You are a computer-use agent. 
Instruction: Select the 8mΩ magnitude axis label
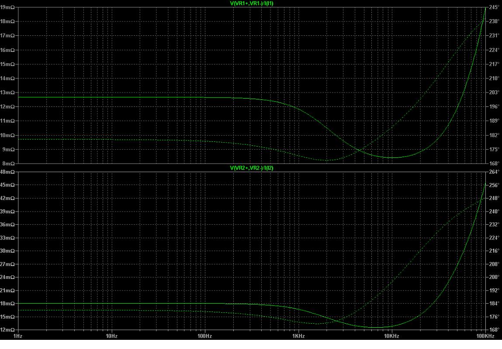pyautogui.click(x=9, y=163)
